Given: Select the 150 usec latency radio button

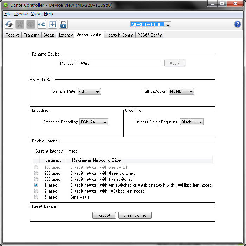Looking at the screenshot, I should (36, 167).
